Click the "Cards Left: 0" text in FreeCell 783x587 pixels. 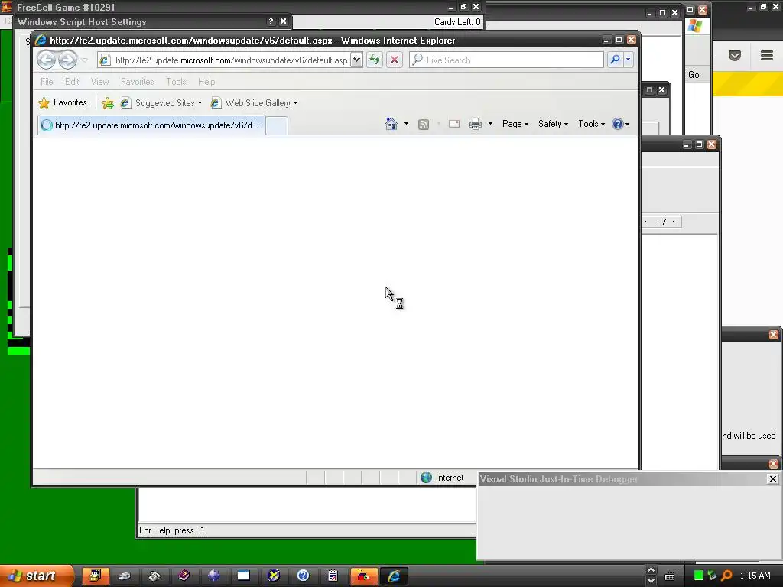(457, 22)
